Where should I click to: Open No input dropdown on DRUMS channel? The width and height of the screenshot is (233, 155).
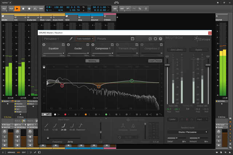[8, 125]
